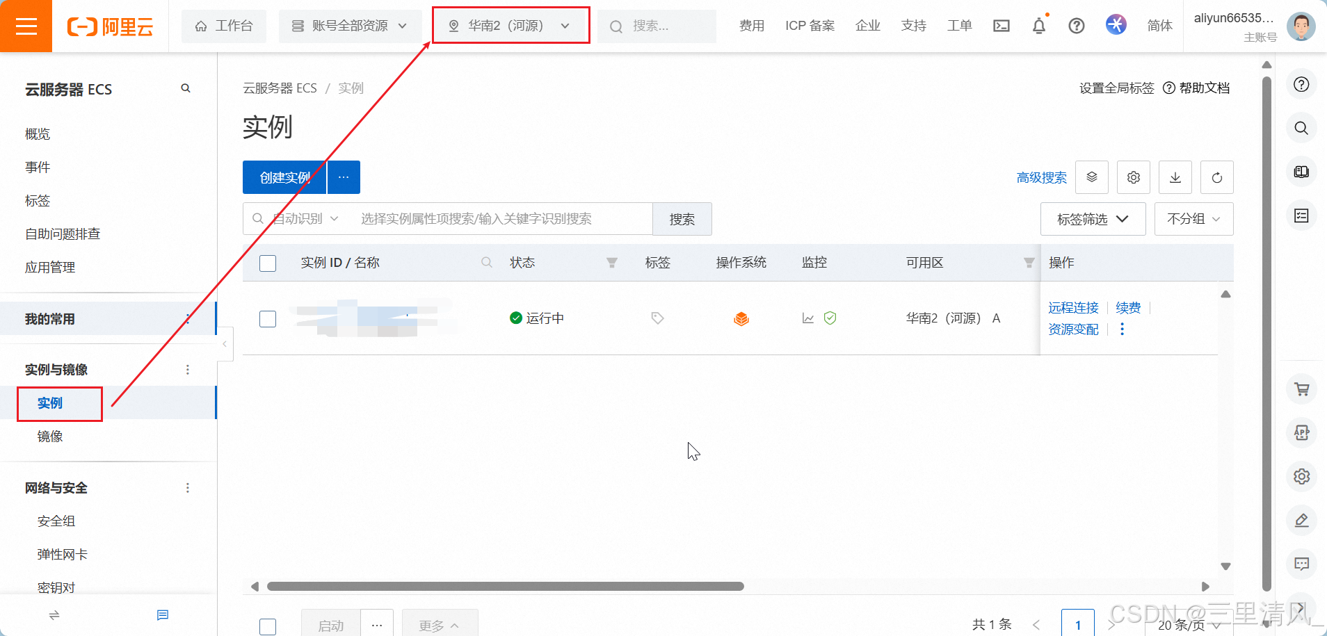
Task: Open the 高级搜索 link
Action: click(1042, 178)
